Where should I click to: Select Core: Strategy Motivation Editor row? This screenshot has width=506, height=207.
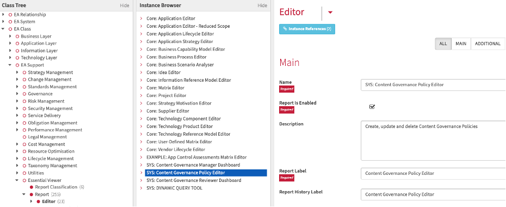(179, 103)
